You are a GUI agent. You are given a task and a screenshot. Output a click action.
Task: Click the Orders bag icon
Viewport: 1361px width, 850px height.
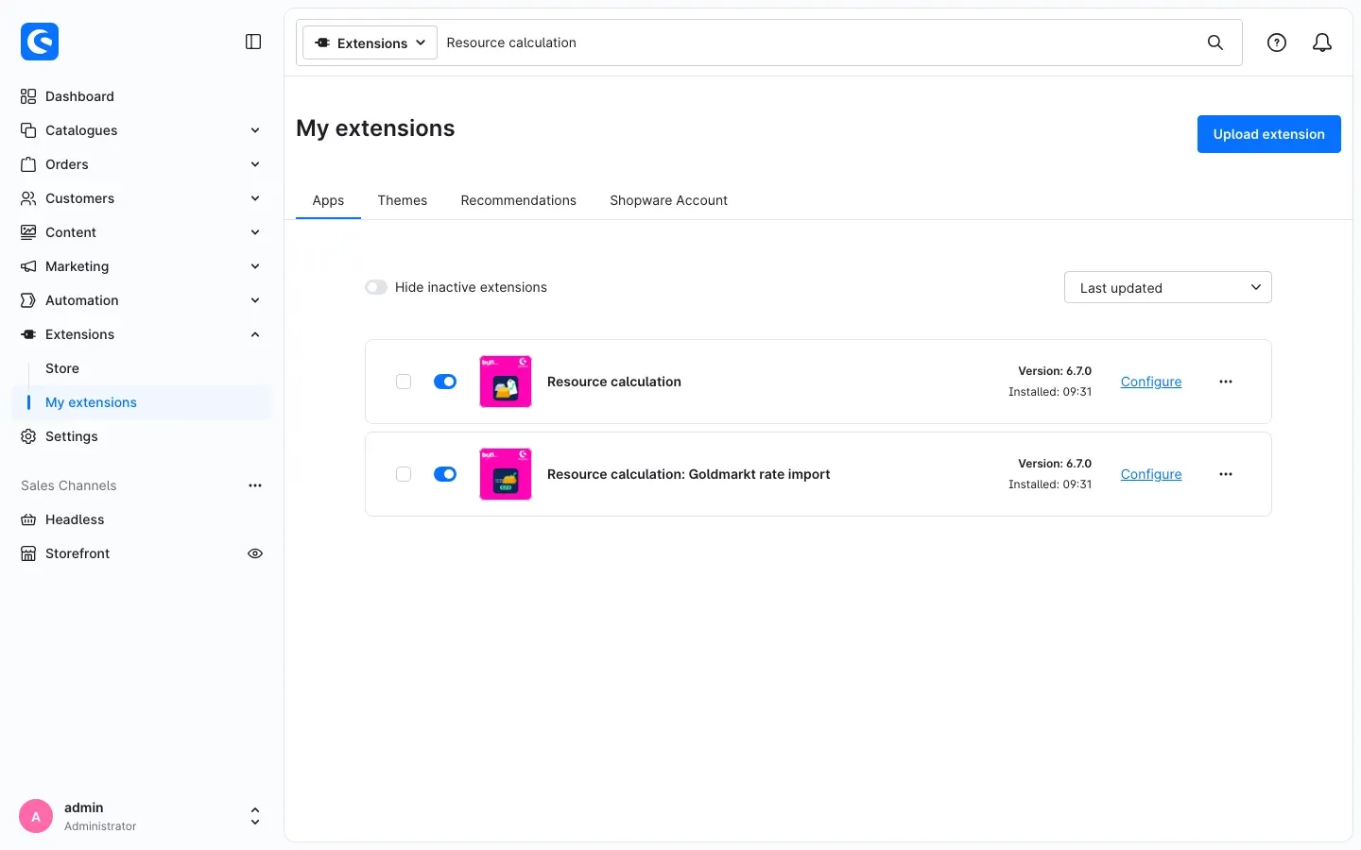point(28,164)
